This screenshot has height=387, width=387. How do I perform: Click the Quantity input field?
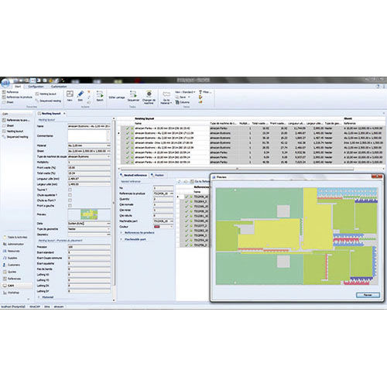[163, 199]
